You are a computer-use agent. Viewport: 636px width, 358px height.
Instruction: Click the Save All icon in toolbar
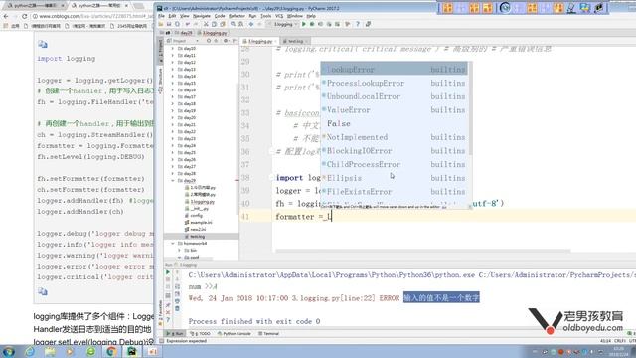coord(169,24)
